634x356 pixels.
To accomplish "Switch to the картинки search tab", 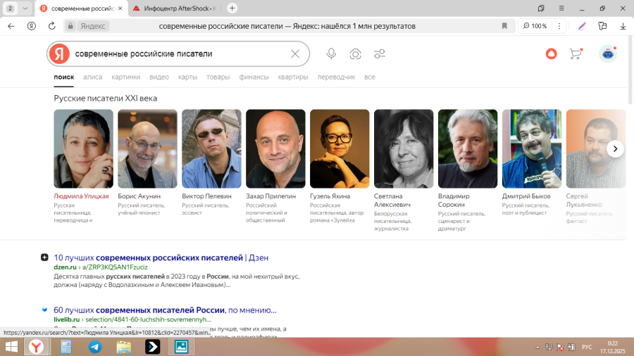I will pos(125,77).
